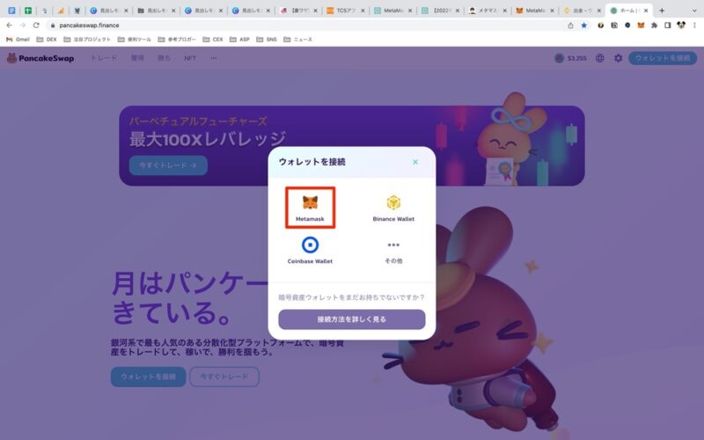Viewport: 704px width, 440px height.
Task: Bookmark this page with star icon
Action: pyautogui.click(x=583, y=26)
